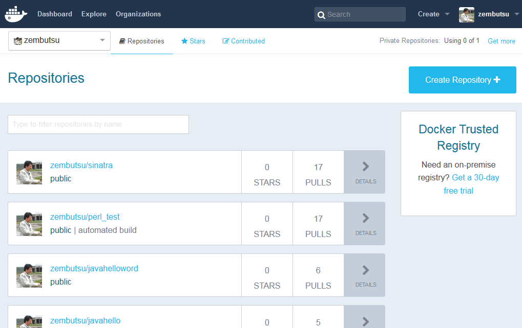
Task: Click the avatar thumbnail of zembutsu/perl_test row
Action: [29, 224]
